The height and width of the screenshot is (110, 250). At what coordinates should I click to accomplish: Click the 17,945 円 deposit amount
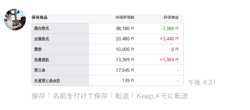pyautogui.click(x=125, y=70)
